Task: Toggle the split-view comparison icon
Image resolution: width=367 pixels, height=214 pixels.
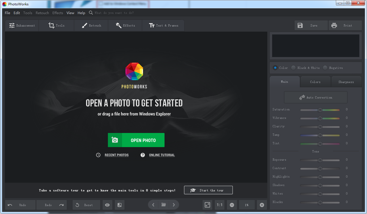Action: [x=119, y=205]
